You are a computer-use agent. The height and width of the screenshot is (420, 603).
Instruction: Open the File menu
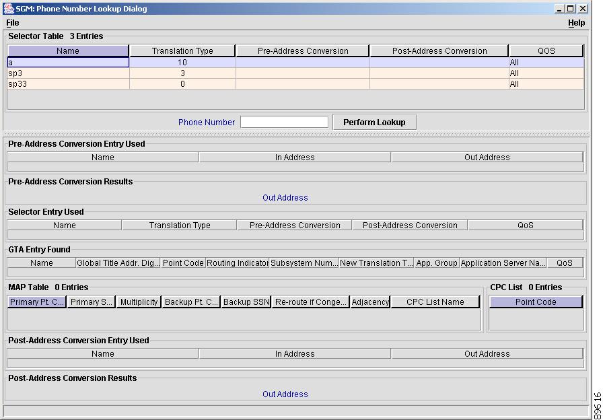pyautogui.click(x=13, y=23)
